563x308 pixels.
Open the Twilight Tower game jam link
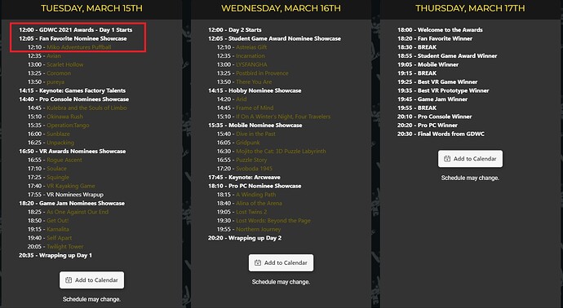65,247
